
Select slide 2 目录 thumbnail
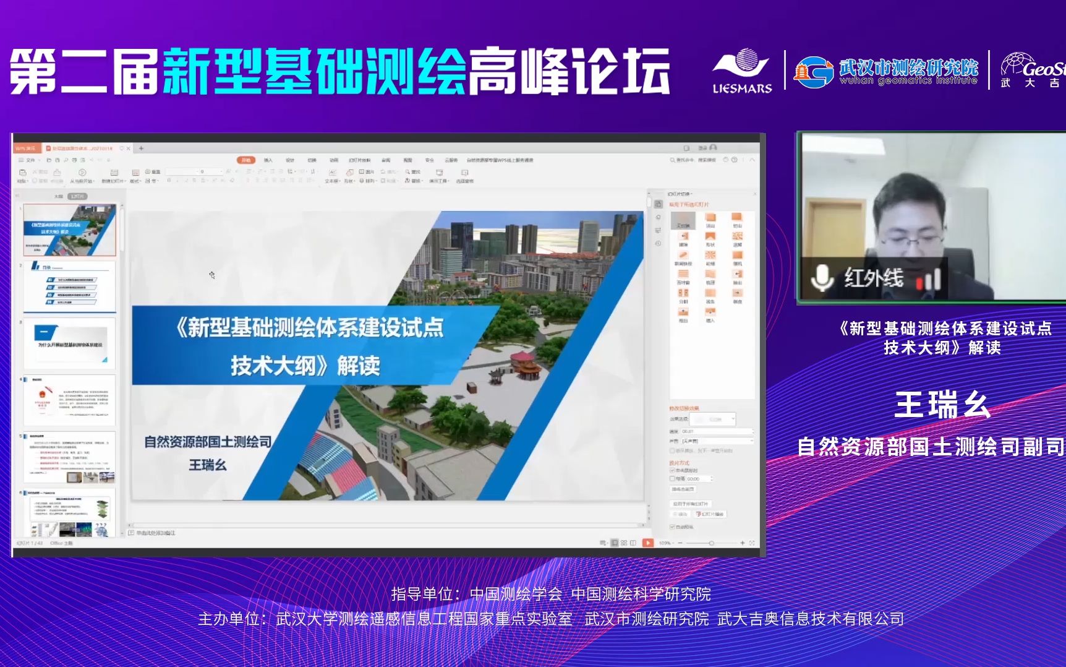pos(69,286)
